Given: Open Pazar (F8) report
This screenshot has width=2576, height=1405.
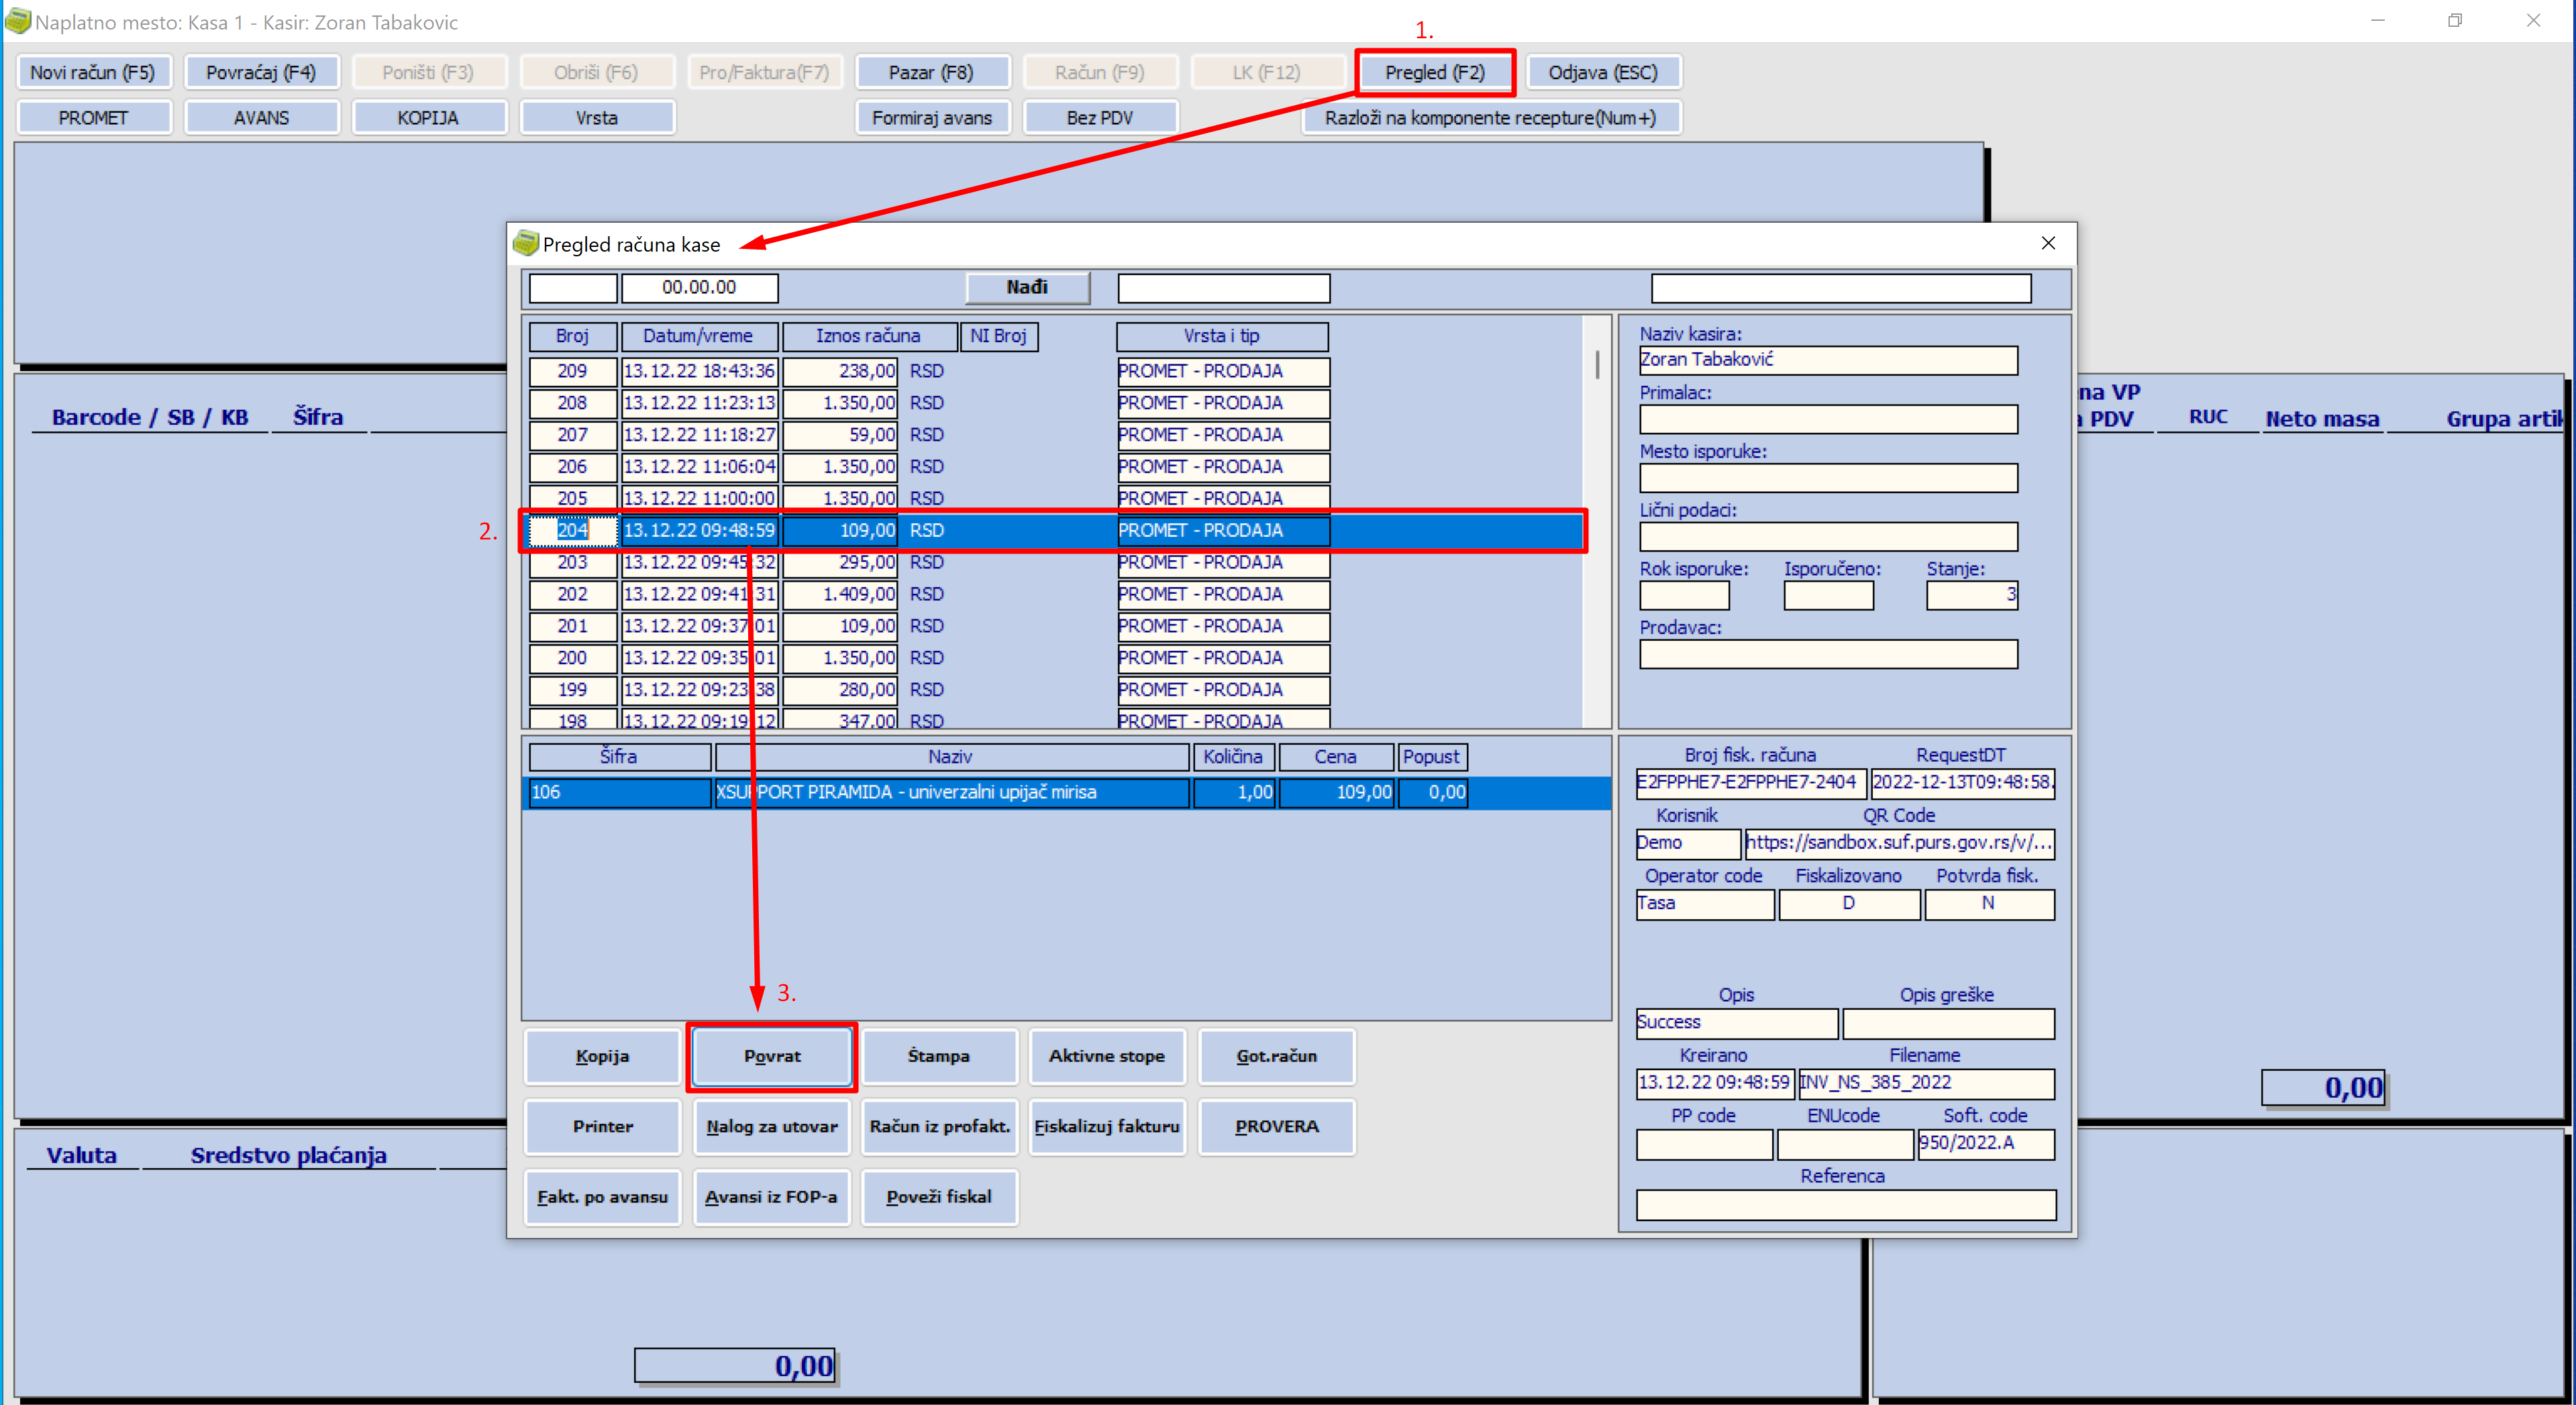Looking at the screenshot, I should pos(931,72).
